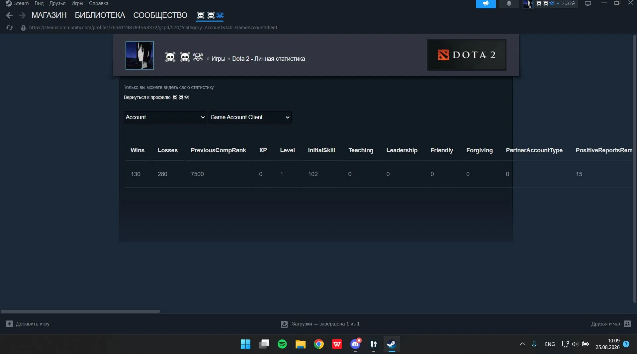The image size is (637, 354).
Task: Click the Add Game plus icon
Action: (10, 324)
